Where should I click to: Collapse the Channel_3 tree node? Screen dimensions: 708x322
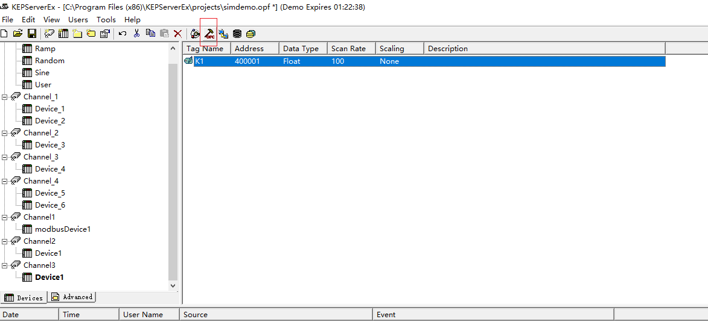[x=4, y=157]
